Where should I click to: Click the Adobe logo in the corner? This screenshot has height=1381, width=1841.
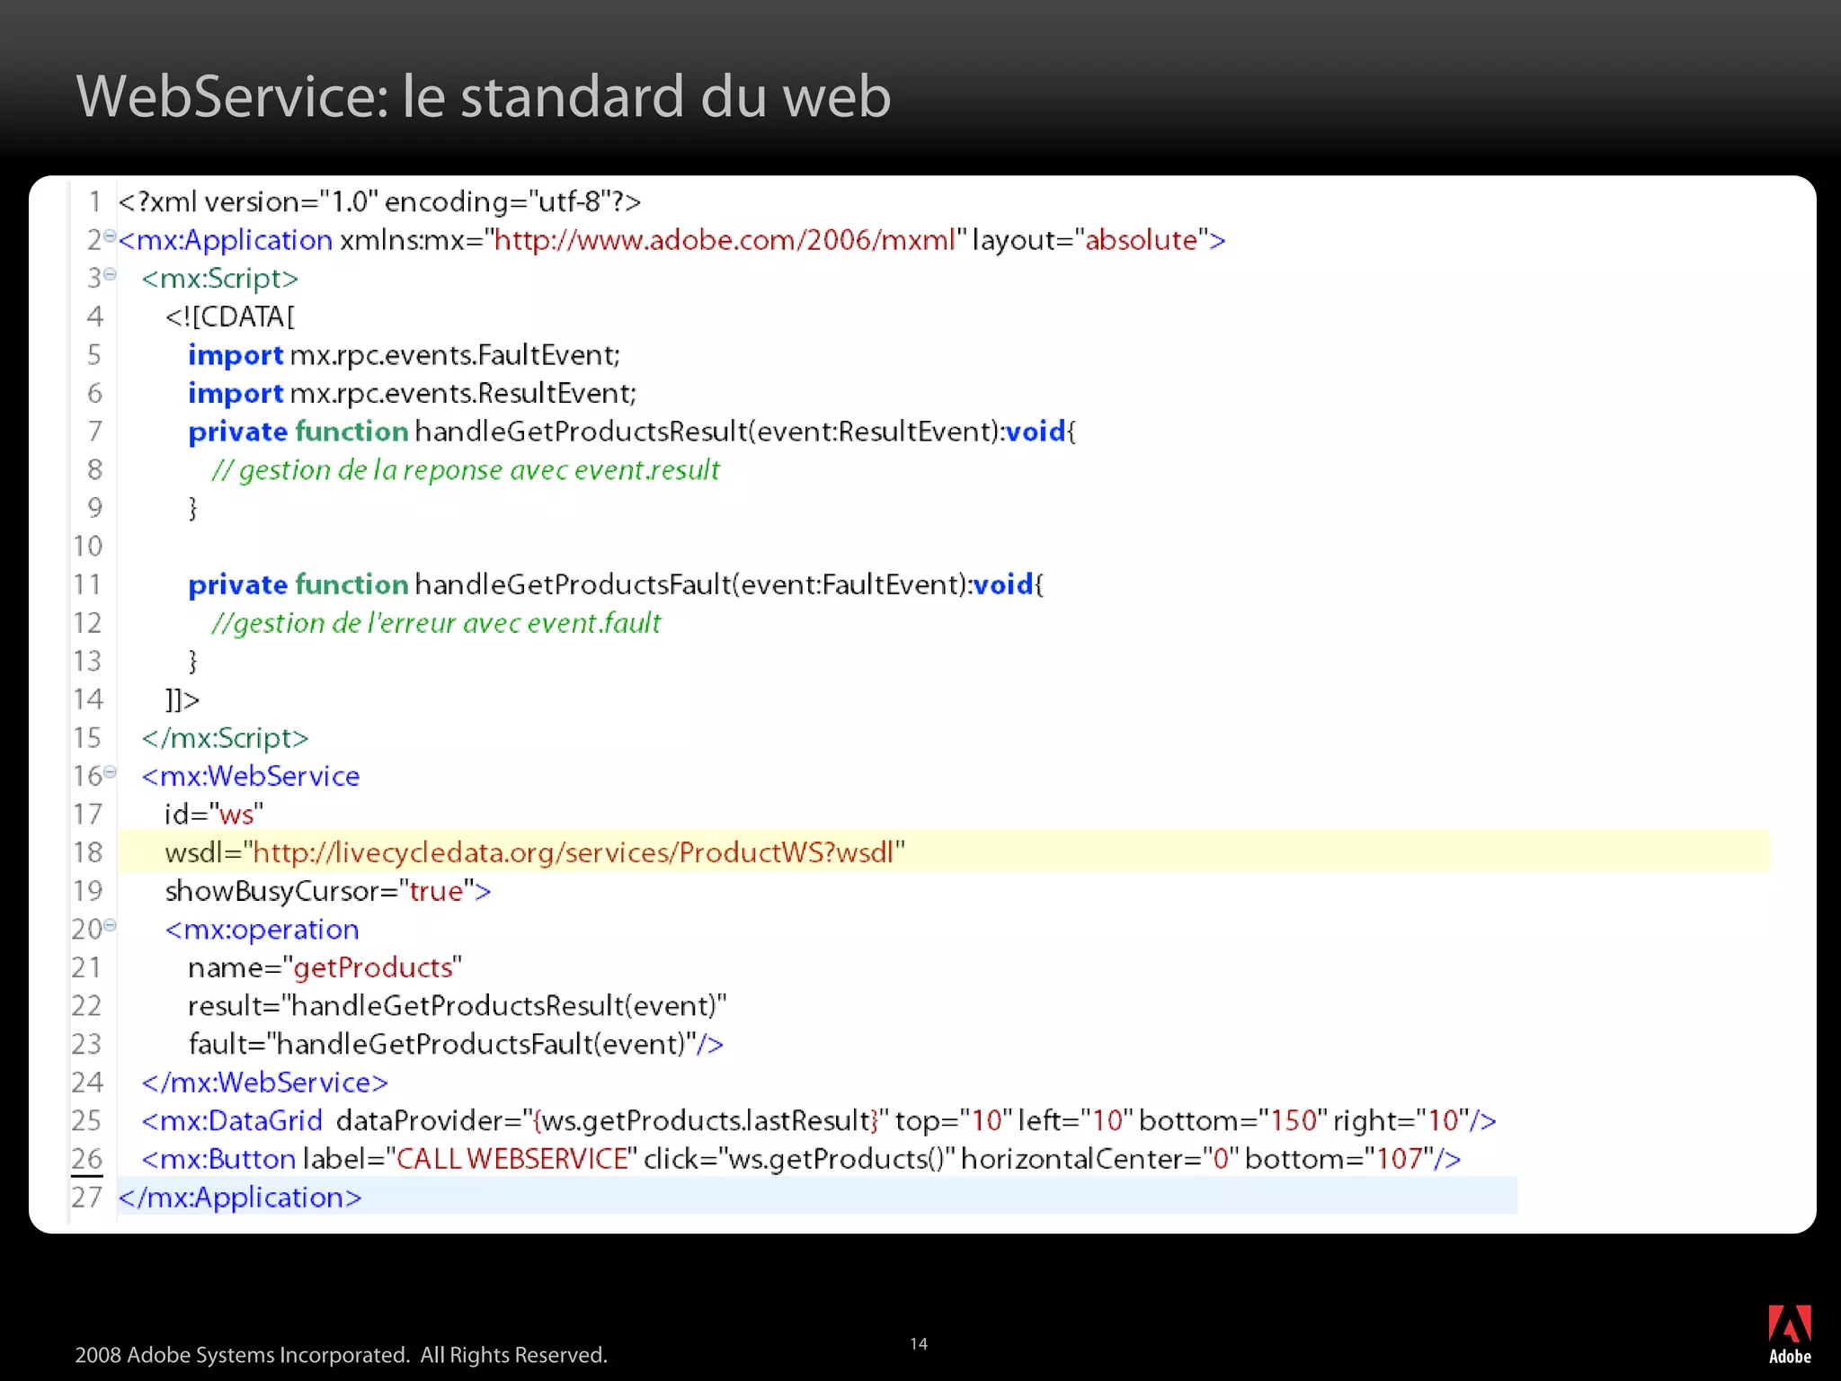(1789, 1334)
